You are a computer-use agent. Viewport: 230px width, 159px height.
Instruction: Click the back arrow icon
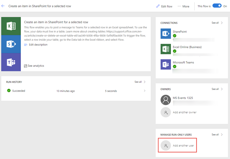point(3,6)
